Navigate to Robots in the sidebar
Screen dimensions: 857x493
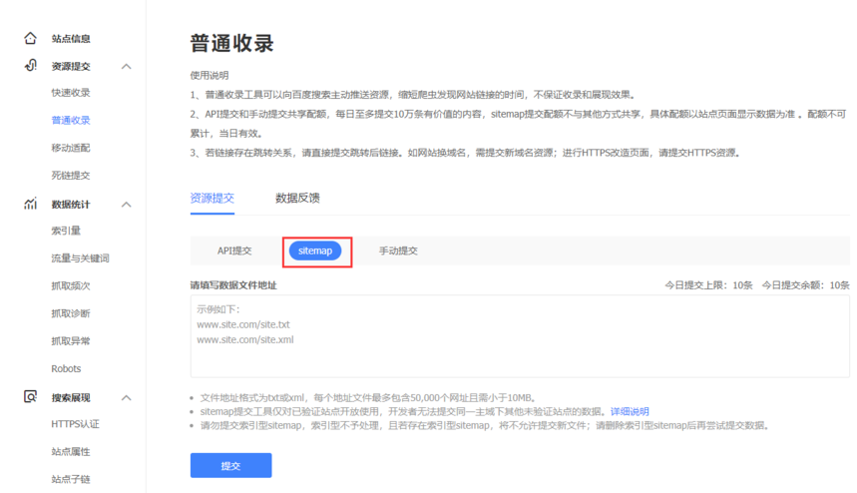[66, 368]
